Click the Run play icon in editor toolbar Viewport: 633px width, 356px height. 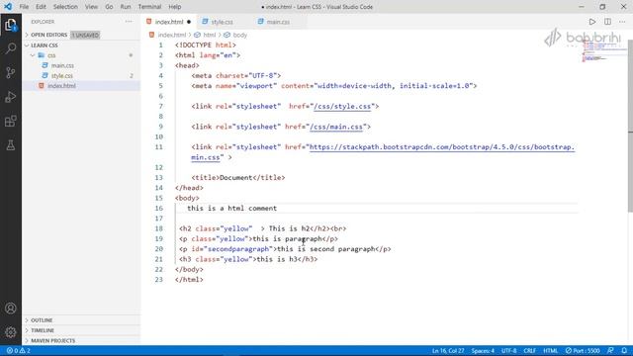(x=591, y=22)
